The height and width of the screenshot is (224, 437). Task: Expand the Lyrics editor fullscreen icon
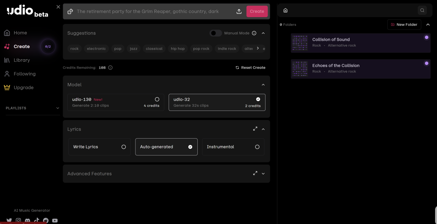[255, 129]
